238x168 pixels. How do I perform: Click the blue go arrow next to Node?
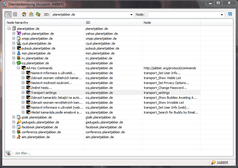point(230,14)
